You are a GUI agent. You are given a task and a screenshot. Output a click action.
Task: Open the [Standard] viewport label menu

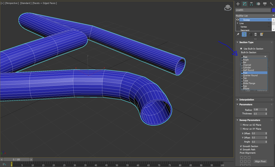click(26, 3)
